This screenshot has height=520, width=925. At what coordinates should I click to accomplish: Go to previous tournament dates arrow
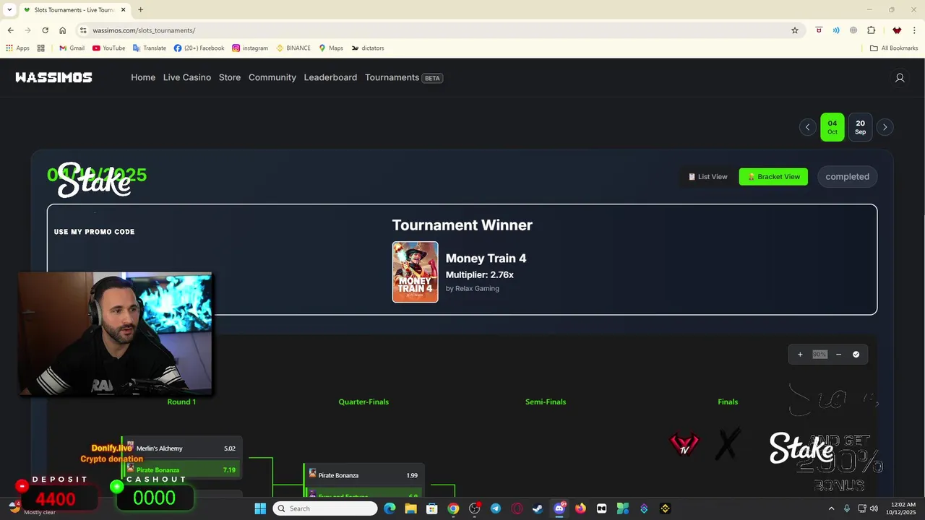[808, 127]
